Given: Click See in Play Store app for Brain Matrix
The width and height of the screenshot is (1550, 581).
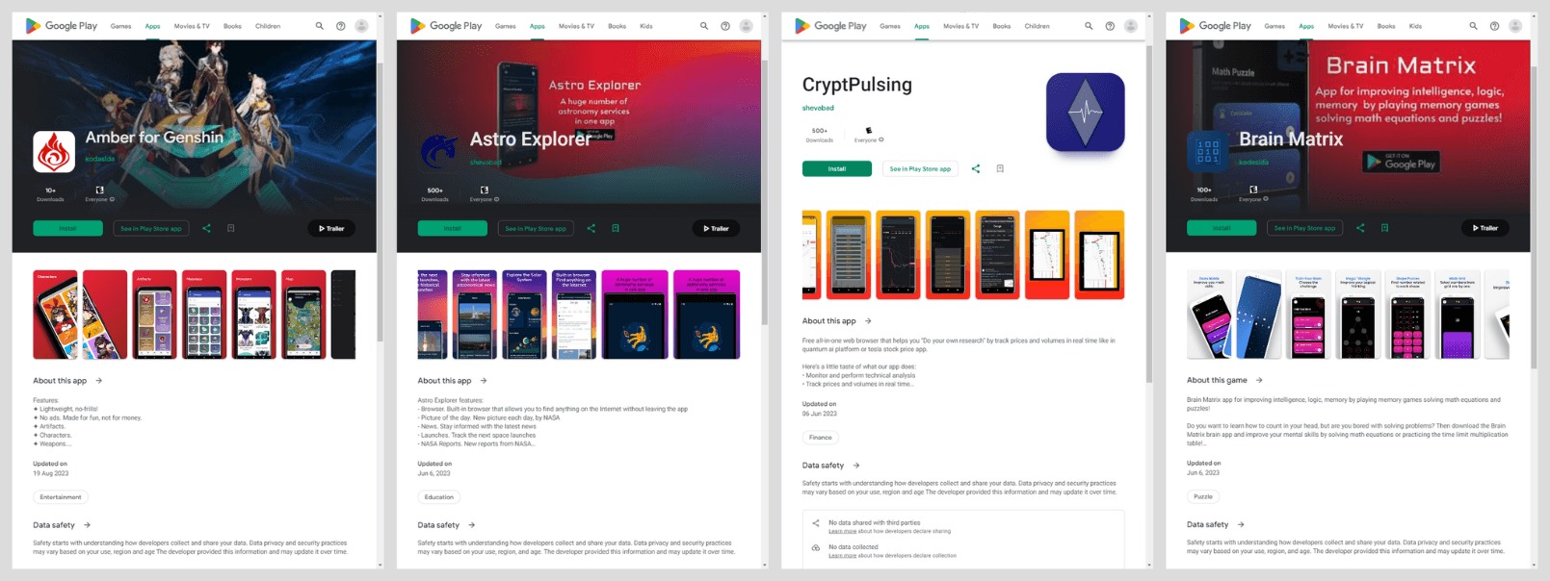Looking at the screenshot, I should [1304, 228].
